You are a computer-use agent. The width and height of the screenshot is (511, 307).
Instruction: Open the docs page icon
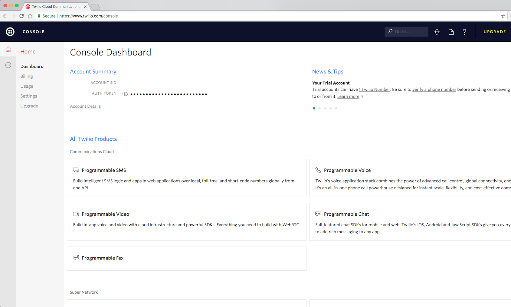click(451, 32)
